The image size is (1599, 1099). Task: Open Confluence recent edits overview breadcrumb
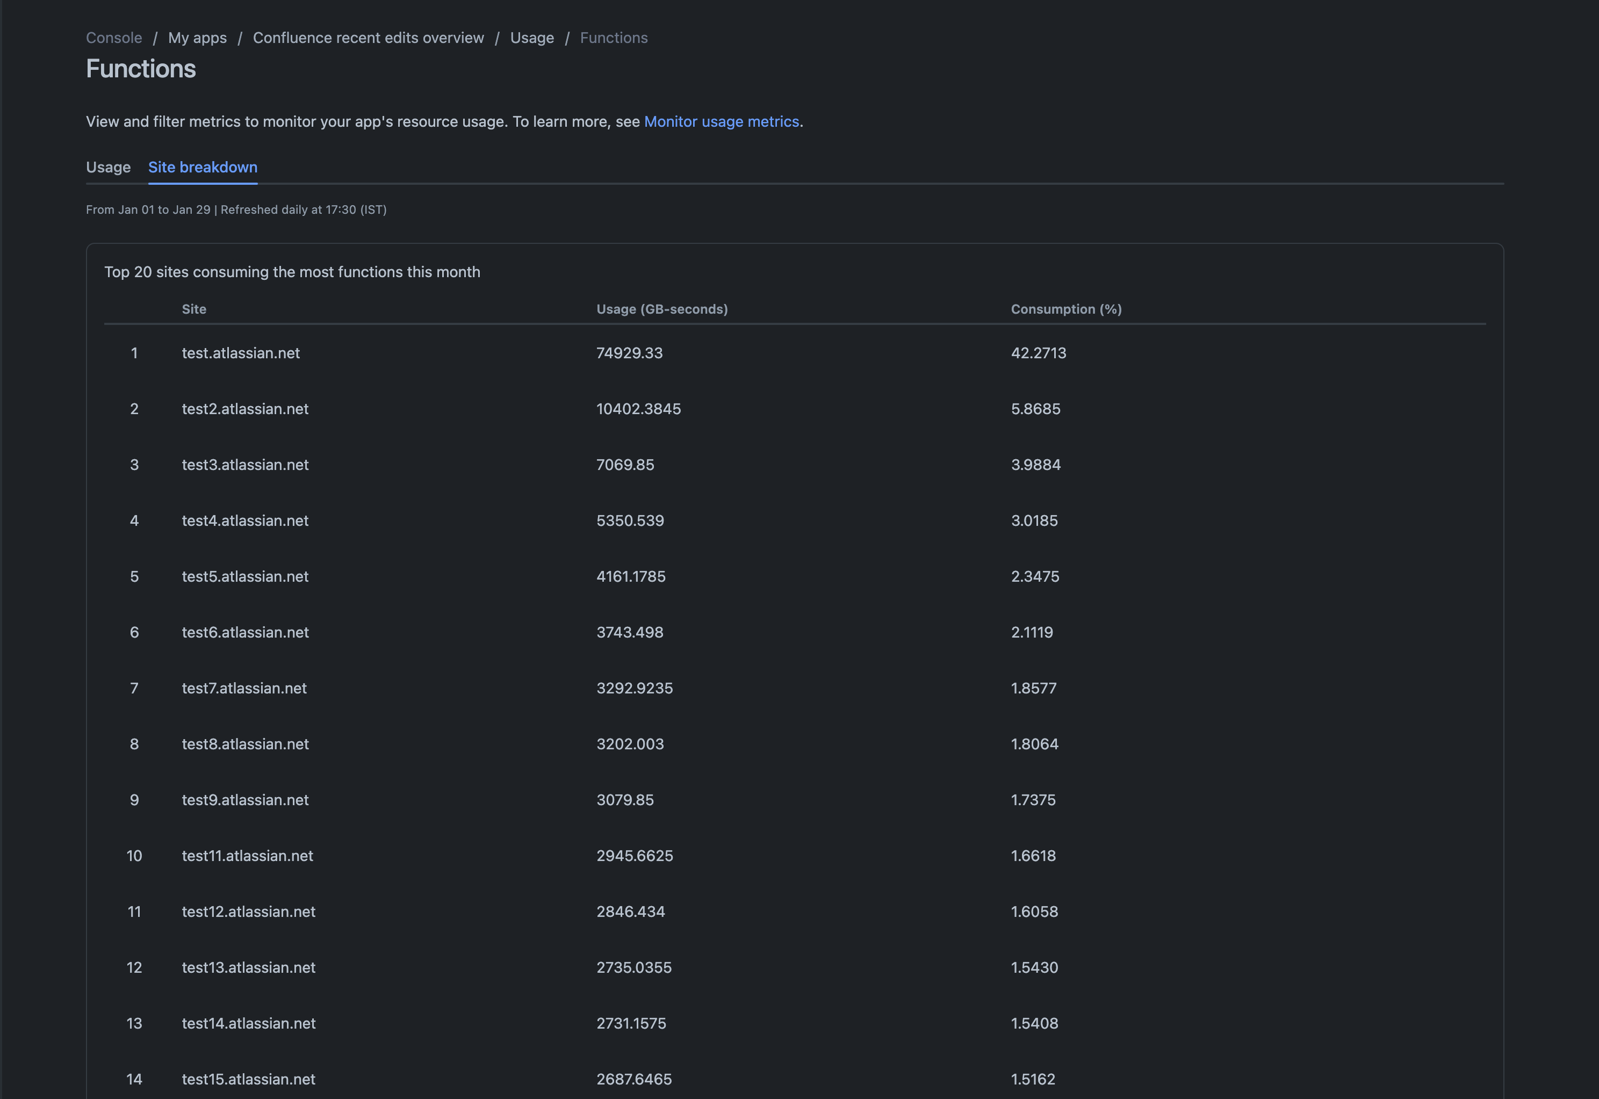click(369, 38)
